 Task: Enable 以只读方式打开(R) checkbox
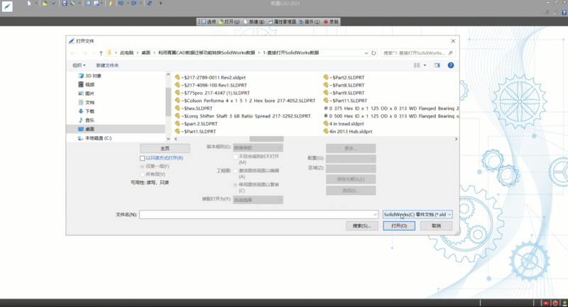click(143, 158)
